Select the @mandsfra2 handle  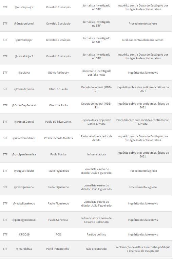point(24,249)
